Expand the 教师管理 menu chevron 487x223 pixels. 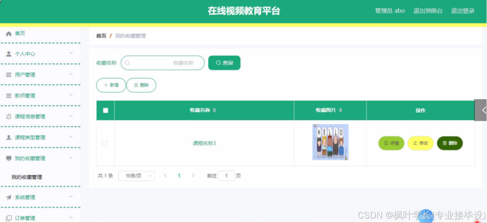(x=71, y=95)
